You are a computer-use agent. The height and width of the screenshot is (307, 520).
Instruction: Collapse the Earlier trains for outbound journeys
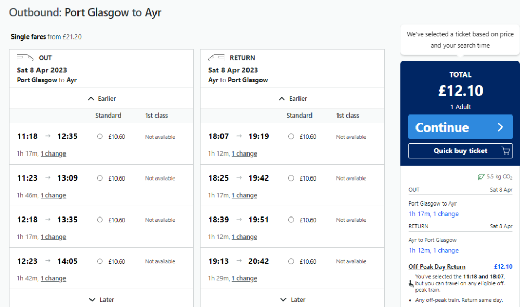click(x=101, y=98)
